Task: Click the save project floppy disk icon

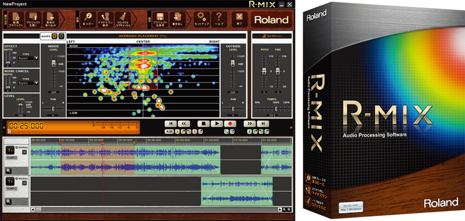Action: click(x=160, y=20)
